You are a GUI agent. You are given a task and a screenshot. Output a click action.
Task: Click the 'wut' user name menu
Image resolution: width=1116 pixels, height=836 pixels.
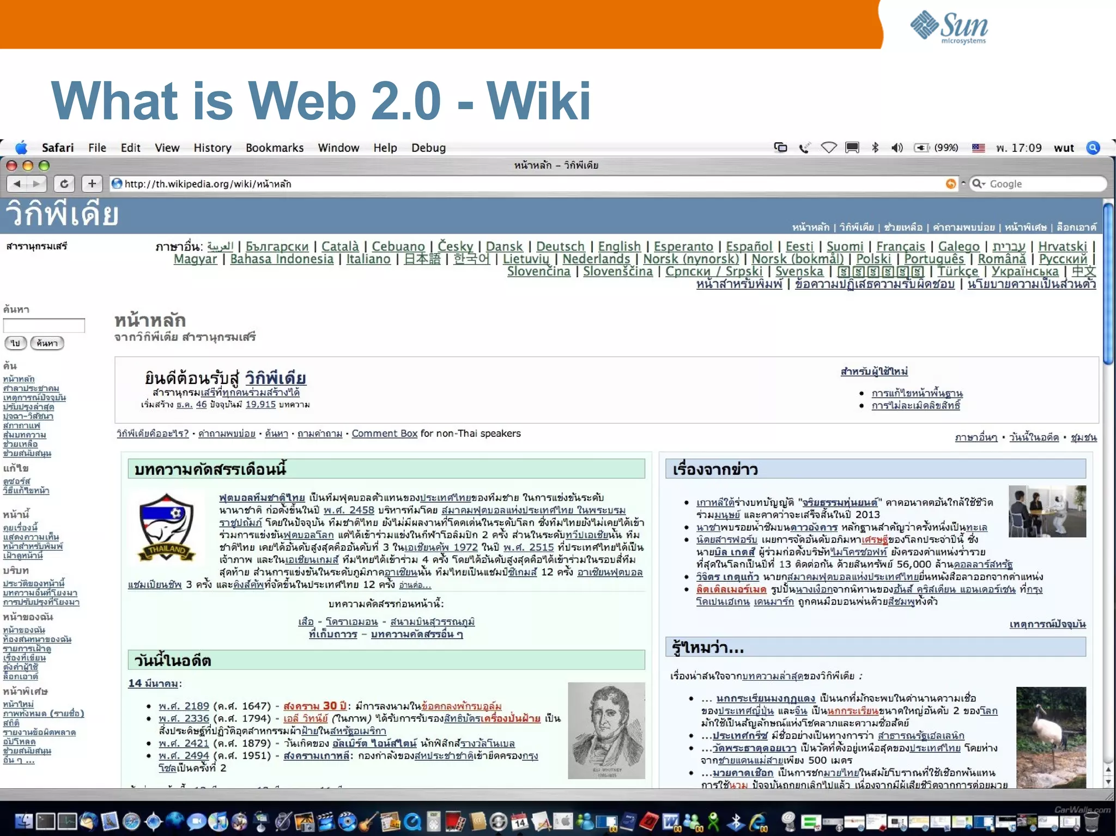point(1064,148)
